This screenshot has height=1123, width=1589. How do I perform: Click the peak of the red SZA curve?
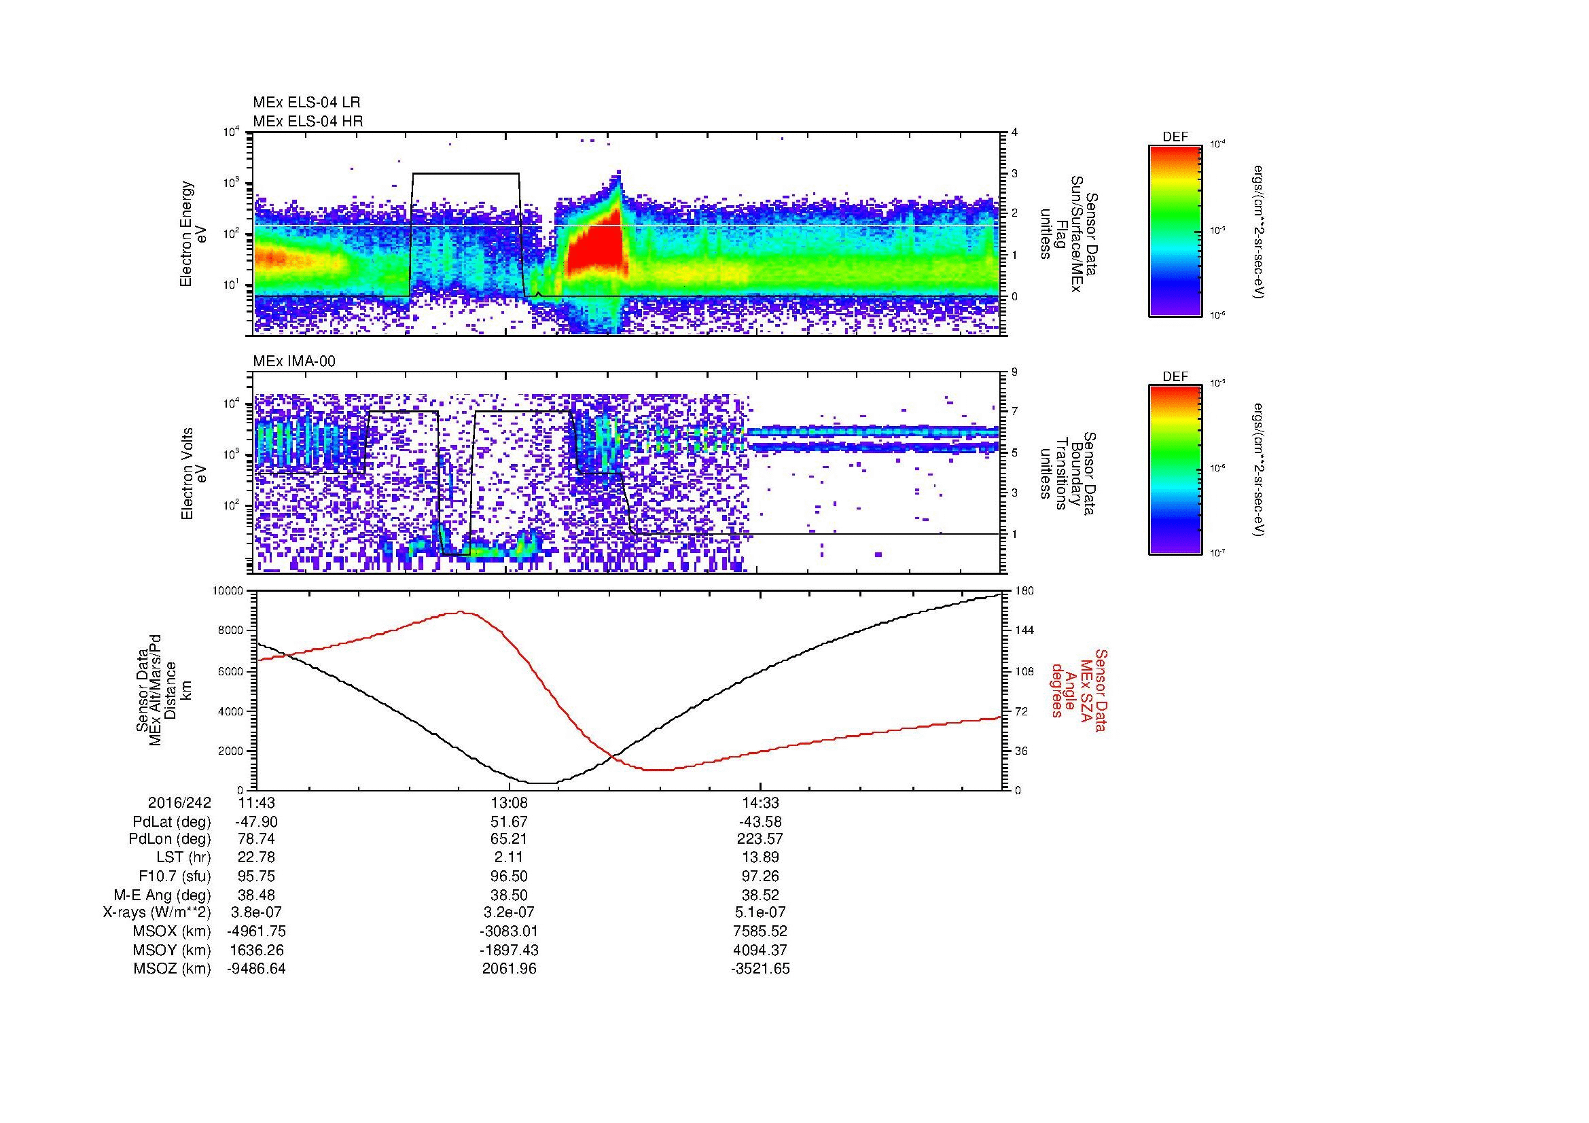click(460, 611)
